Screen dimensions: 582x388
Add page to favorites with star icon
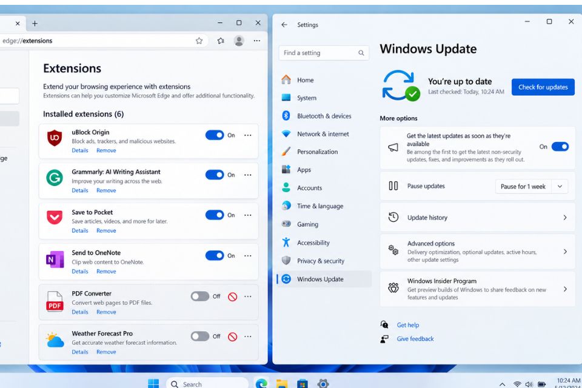[x=199, y=41]
